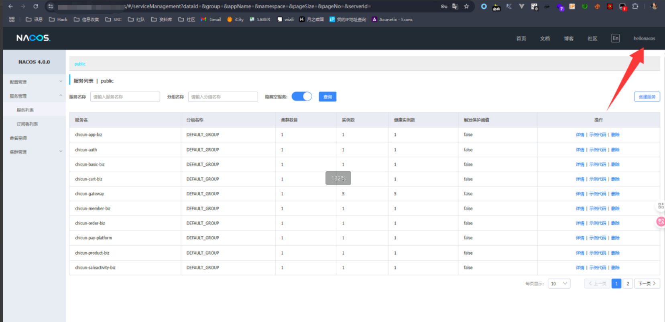
Task: Switch language using the En icon
Action: [615, 38]
